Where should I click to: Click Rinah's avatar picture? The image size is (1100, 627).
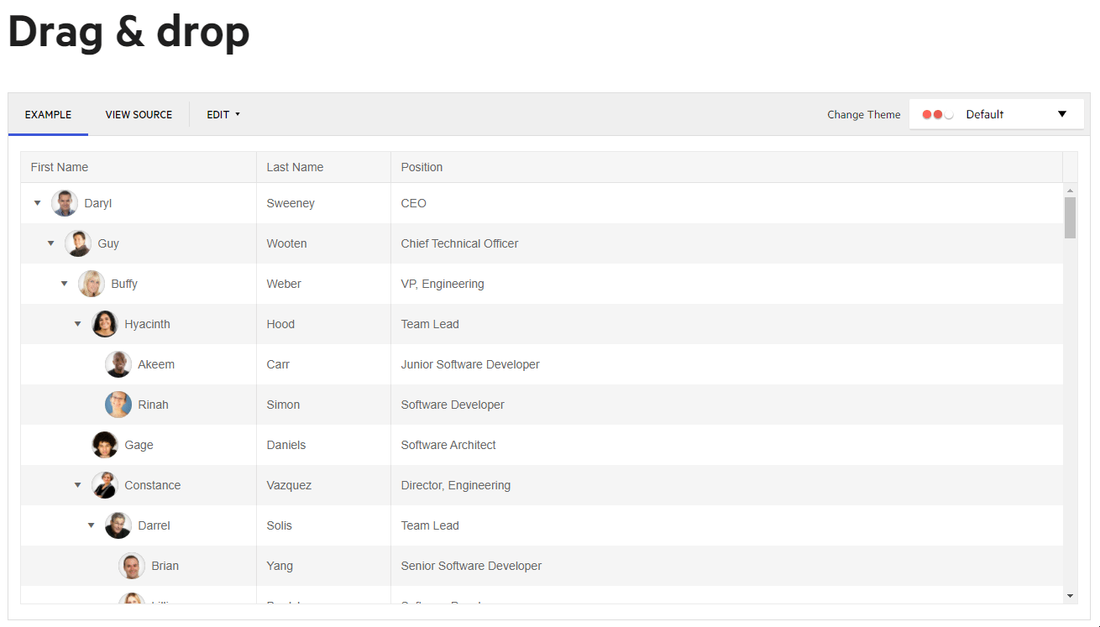[118, 405]
